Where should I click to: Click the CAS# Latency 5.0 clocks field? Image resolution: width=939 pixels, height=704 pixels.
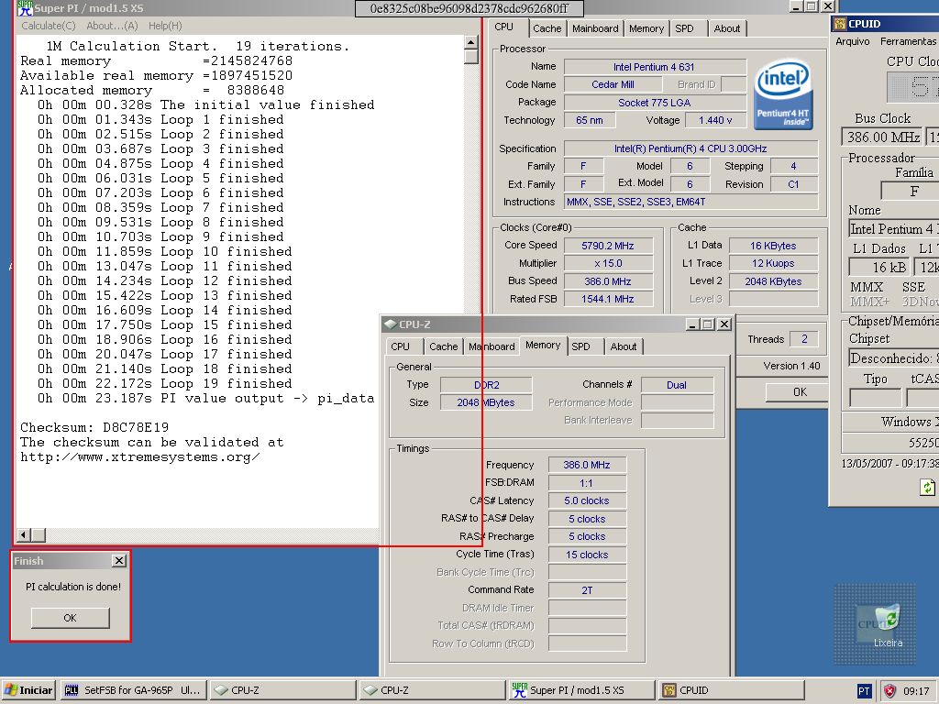tap(587, 500)
